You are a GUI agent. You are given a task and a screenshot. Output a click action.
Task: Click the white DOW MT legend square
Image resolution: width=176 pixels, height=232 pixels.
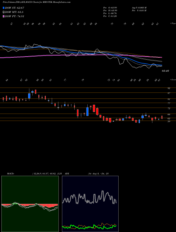[4, 12]
